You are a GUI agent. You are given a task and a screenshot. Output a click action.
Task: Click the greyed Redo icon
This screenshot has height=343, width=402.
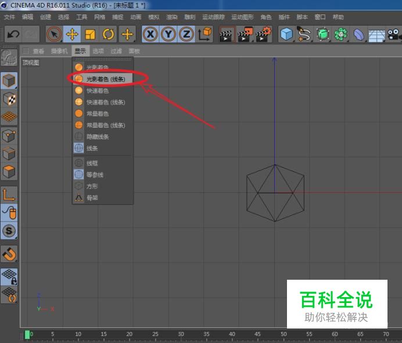click(31, 34)
